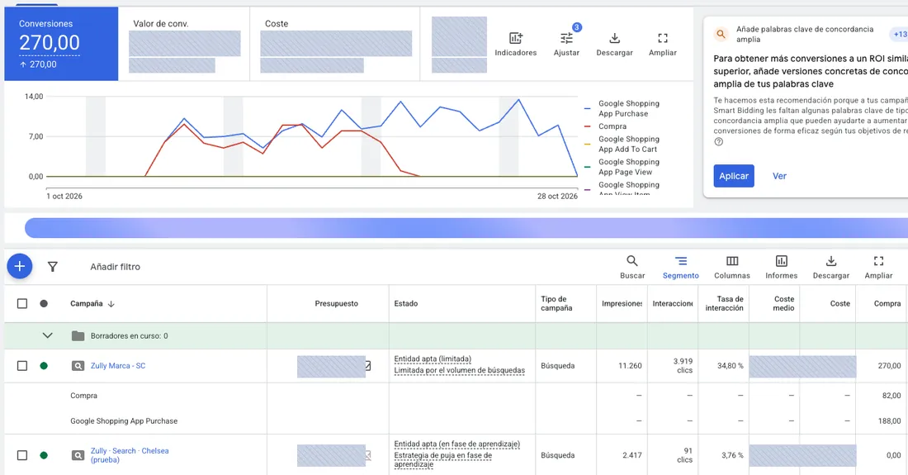
Task: Click Entidad apta (limitada) status
Action: point(433,359)
